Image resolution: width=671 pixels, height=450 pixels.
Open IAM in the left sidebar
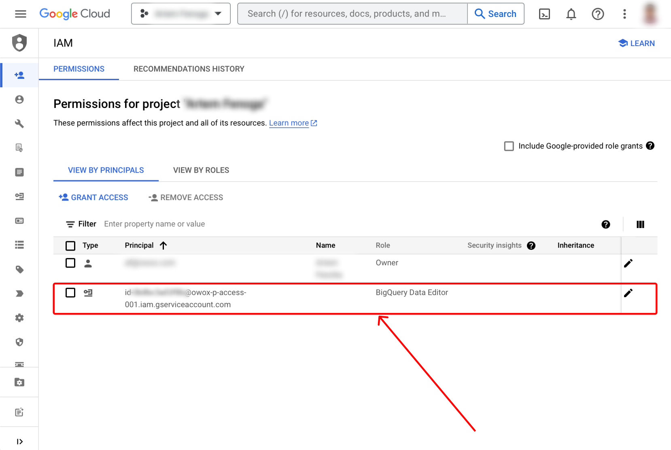(x=19, y=75)
